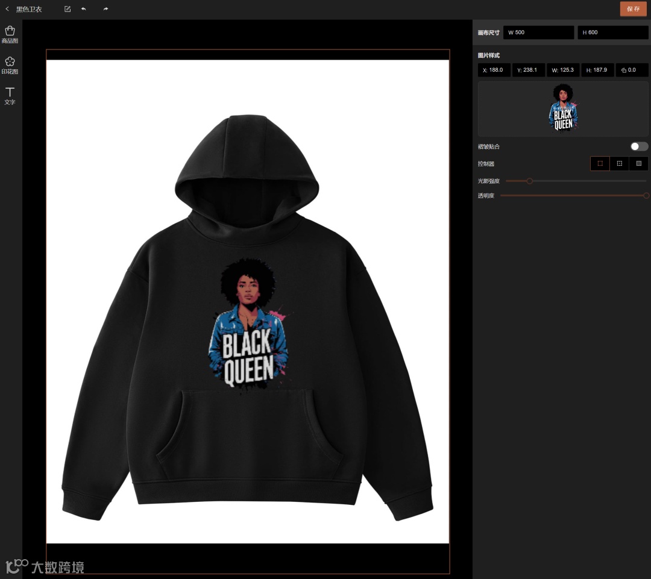Viewport: 651px width, 579px height.
Task: Select the simple square controller mode
Action: 600,163
